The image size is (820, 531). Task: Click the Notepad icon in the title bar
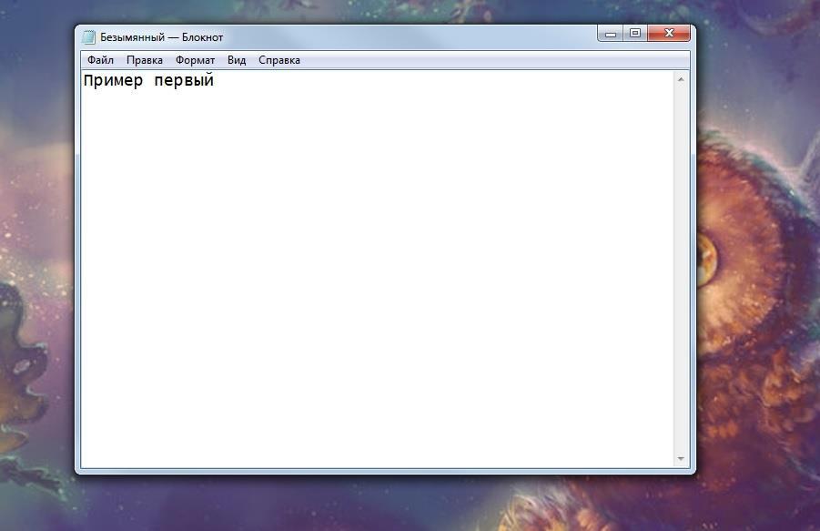coord(88,37)
